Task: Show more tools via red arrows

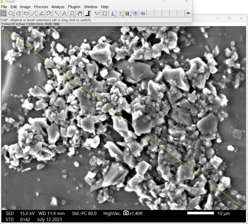Action: [188, 13]
